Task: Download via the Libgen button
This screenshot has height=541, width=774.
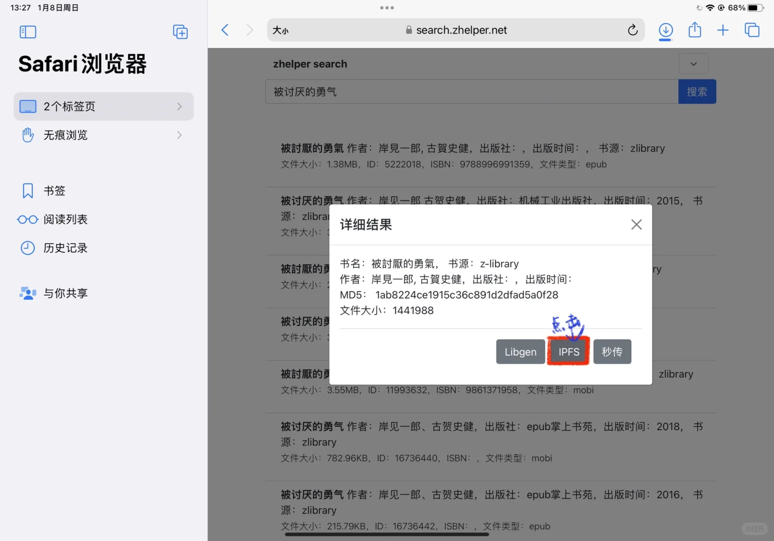Action: pyautogui.click(x=521, y=352)
